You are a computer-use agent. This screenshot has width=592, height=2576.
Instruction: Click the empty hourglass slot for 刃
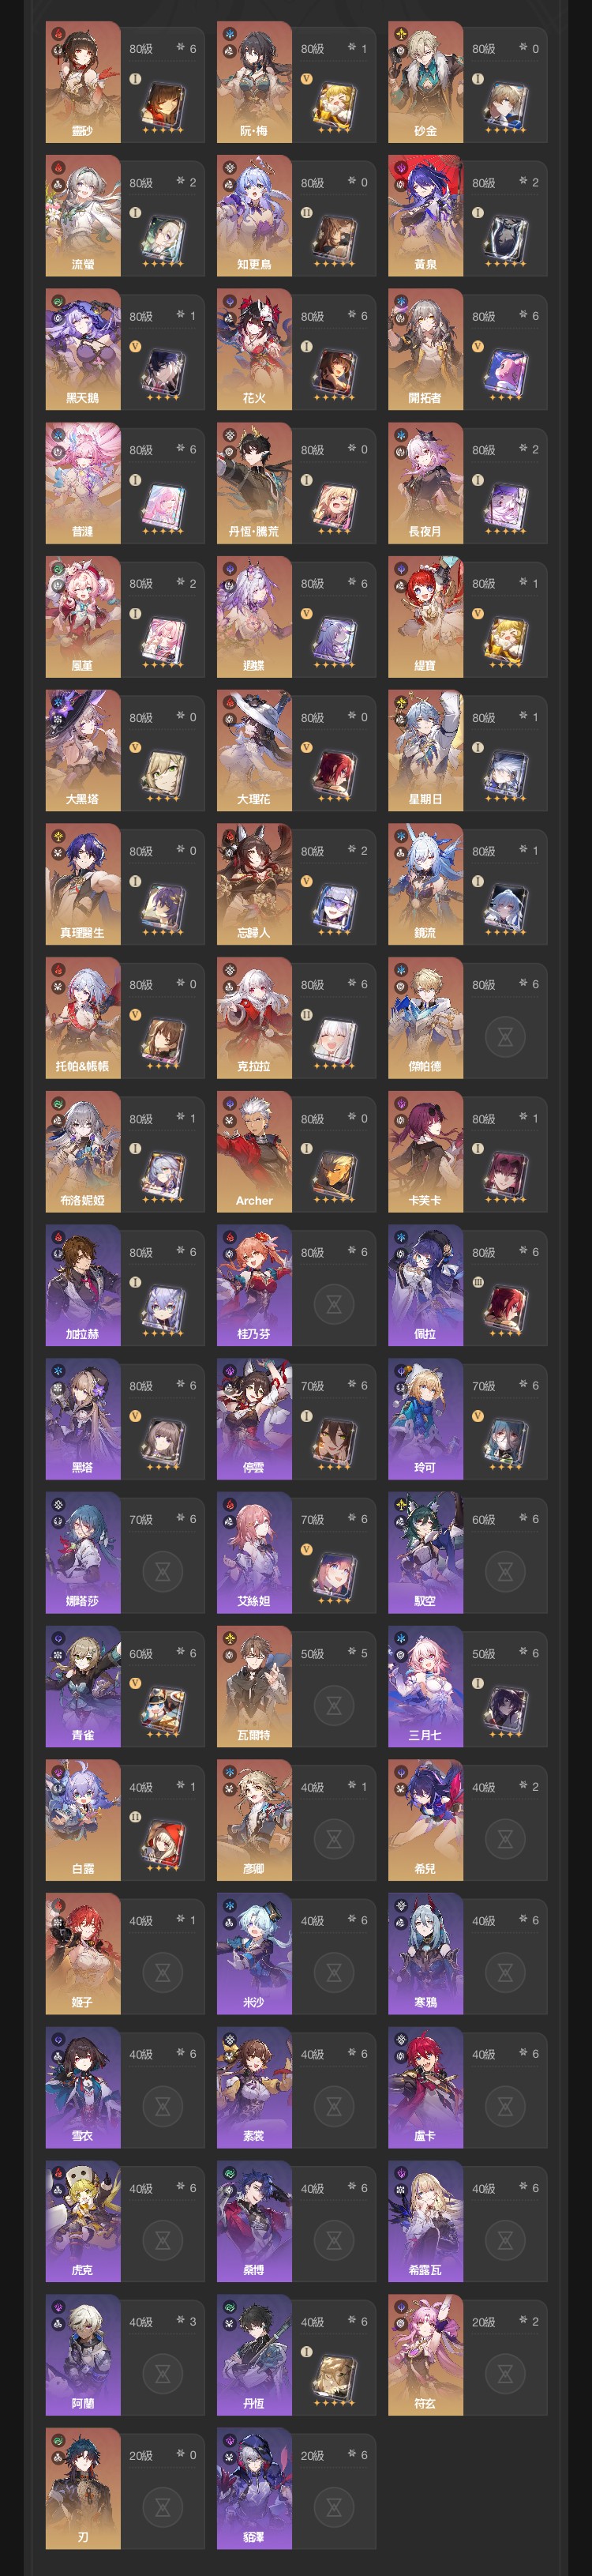tap(163, 2506)
